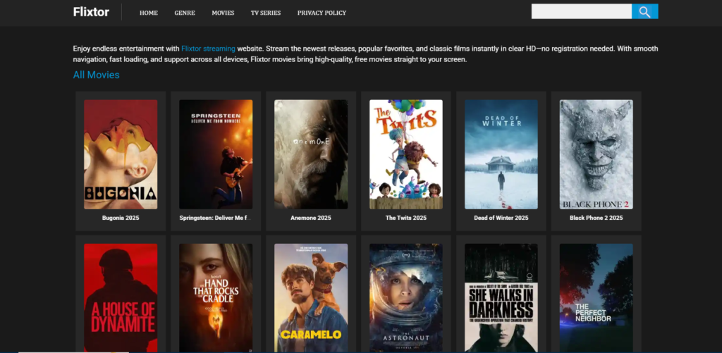Click the 'Black Phone 2 2025' title
The height and width of the screenshot is (353, 722).
pyautogui.click(x=596, y=218)
